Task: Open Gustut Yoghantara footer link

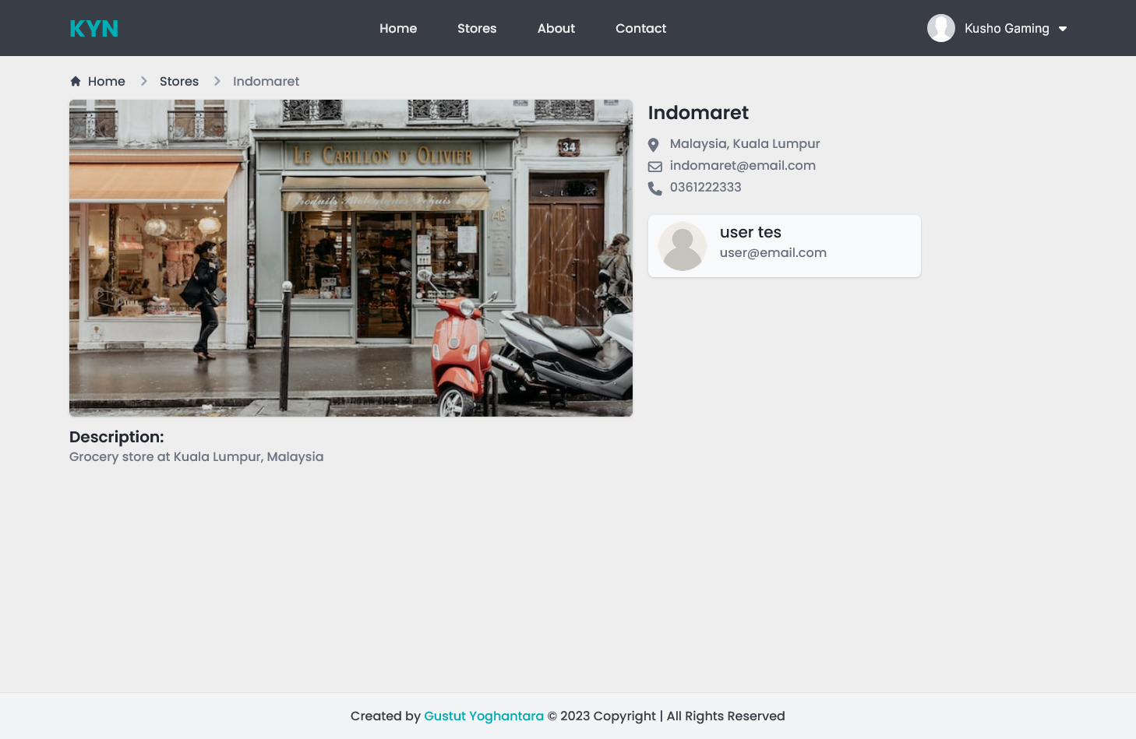Action: (484, 716)
